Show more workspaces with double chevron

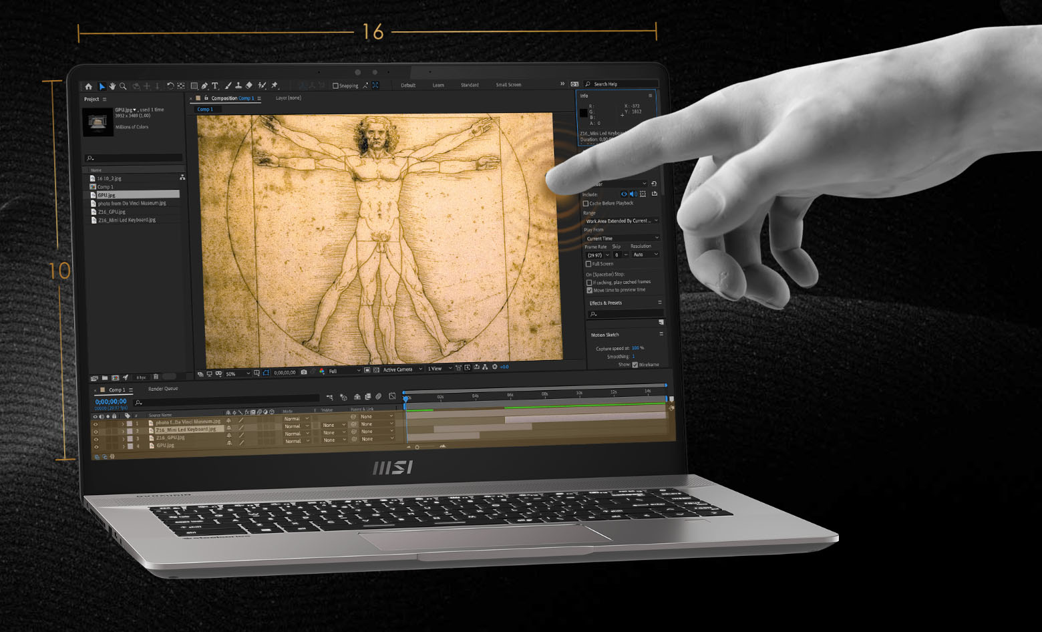pyautogui.click(x=562, y=84)
